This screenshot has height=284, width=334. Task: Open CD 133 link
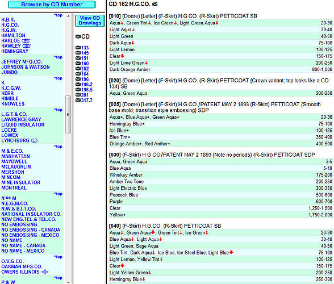point(85,48)
